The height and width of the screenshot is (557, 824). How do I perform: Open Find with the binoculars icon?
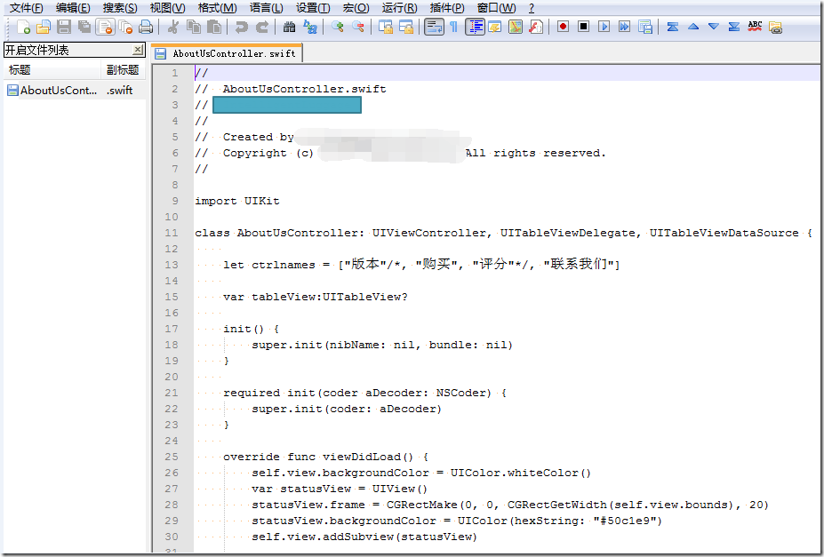[x=289, y=27]
